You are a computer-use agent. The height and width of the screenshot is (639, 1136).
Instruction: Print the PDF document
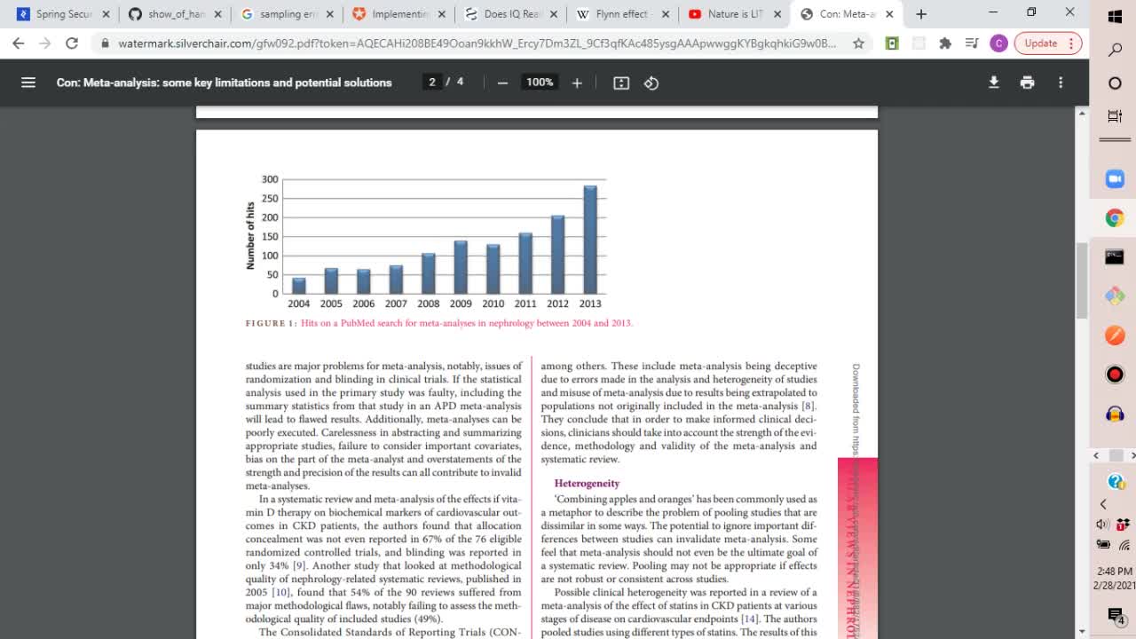[x=1027, y=83]
